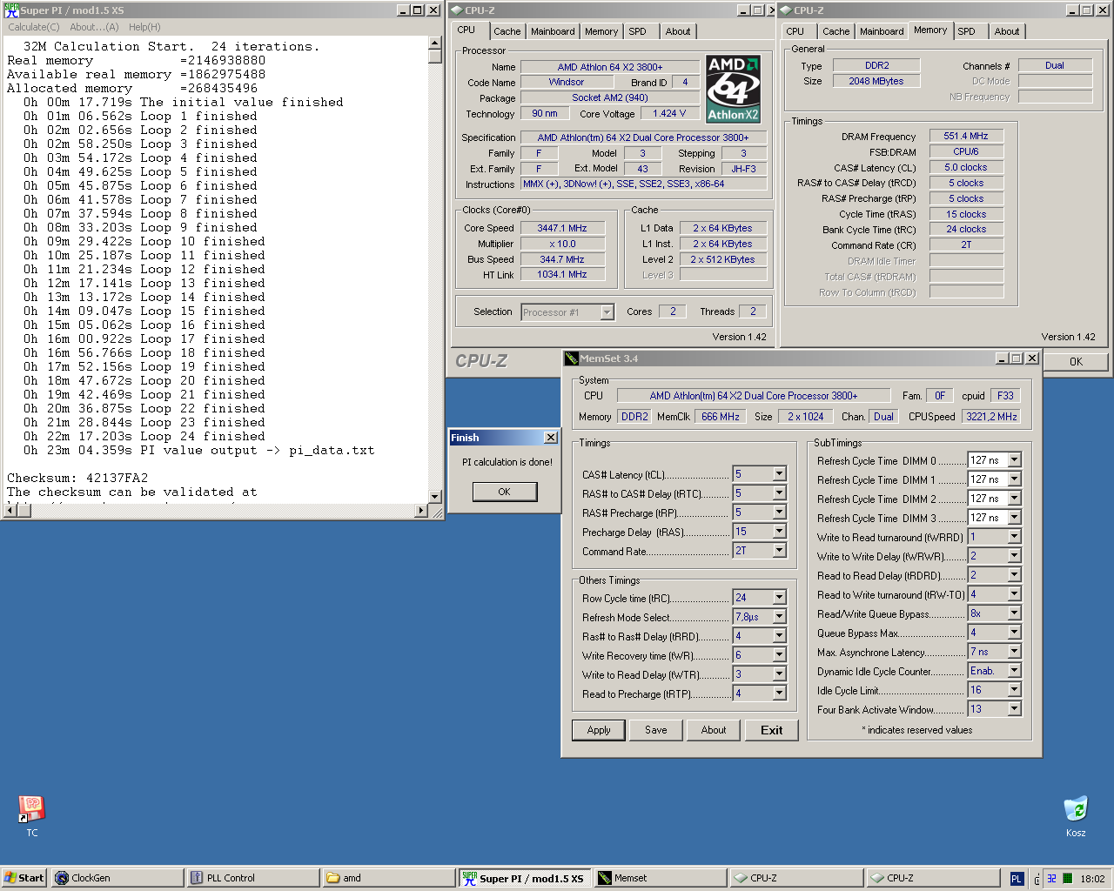Expand Row Cycle time (tRC) dropdown

point(779,598)
